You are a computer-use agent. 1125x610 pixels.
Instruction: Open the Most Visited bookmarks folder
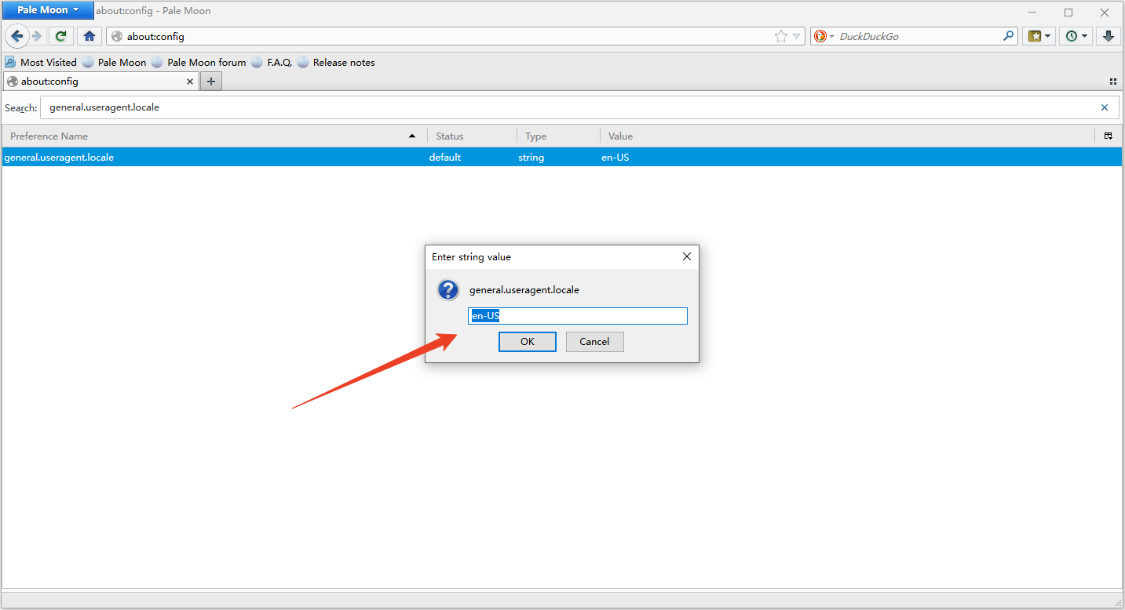41,63
